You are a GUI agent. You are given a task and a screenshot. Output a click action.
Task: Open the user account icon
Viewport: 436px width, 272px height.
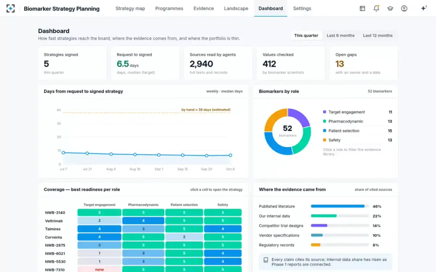404,8
